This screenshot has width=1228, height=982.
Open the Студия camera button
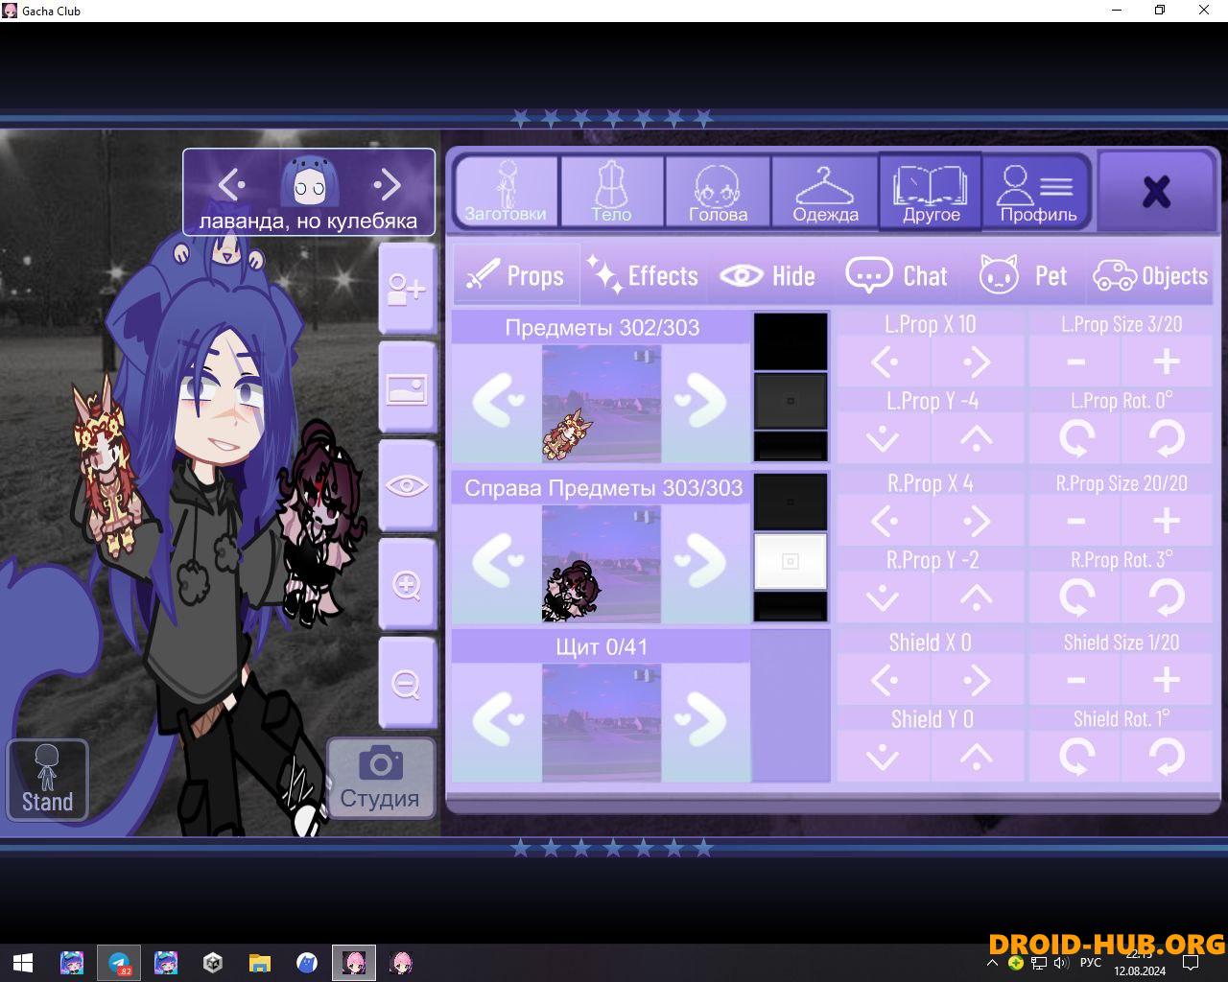(x=380, y=777)
